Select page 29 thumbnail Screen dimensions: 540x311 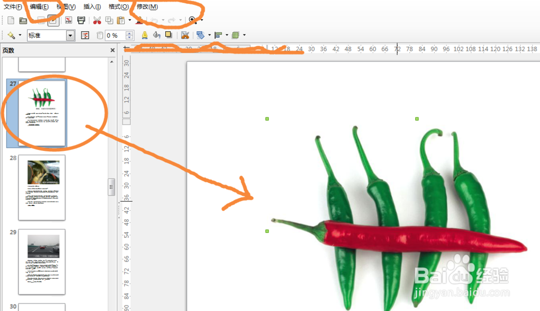(42, 261)
